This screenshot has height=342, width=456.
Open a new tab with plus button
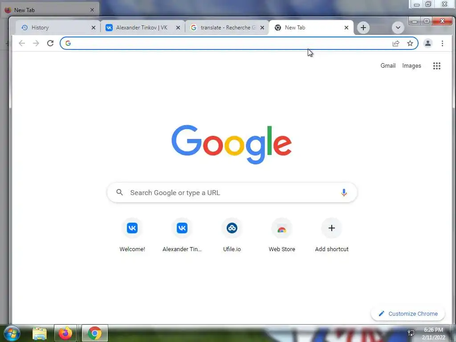tap(363, 28)
